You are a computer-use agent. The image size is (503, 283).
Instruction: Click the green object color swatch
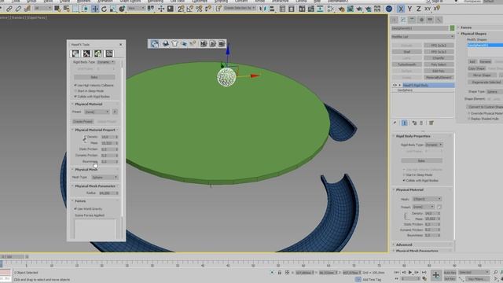[453, 28]
